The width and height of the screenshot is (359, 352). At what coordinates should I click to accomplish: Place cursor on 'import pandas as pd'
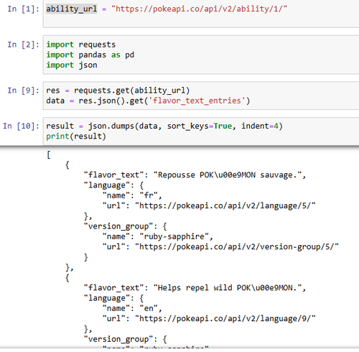click(90, 55)
